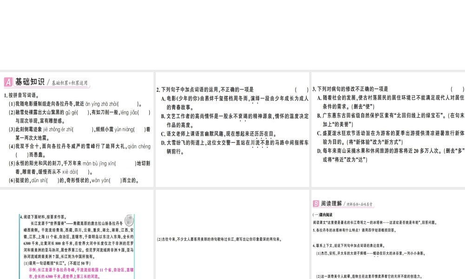Image resolution: width=465 pixels, height=279 pixels.
Task: Click the pink "A" badge beside 基础知识
Action: click(x=8, y=82)
